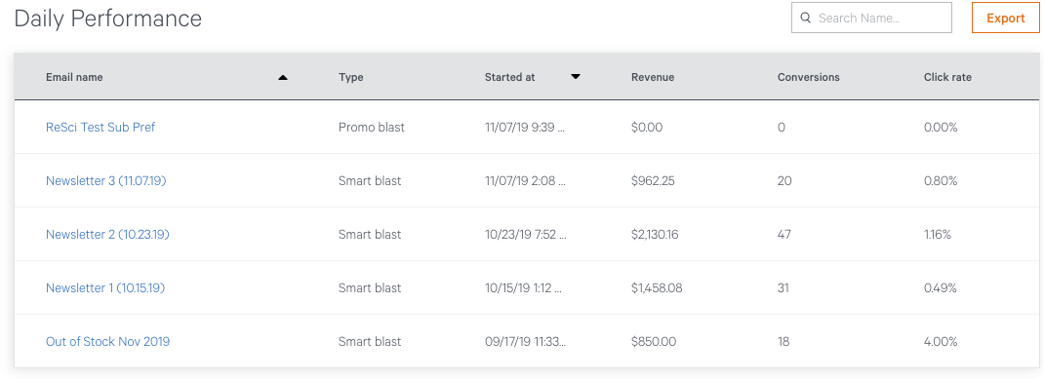This screenshot has height=379, width=1044.
Task: Open Newsletter 1 (10.15.19) email
Action: point(105,288)
